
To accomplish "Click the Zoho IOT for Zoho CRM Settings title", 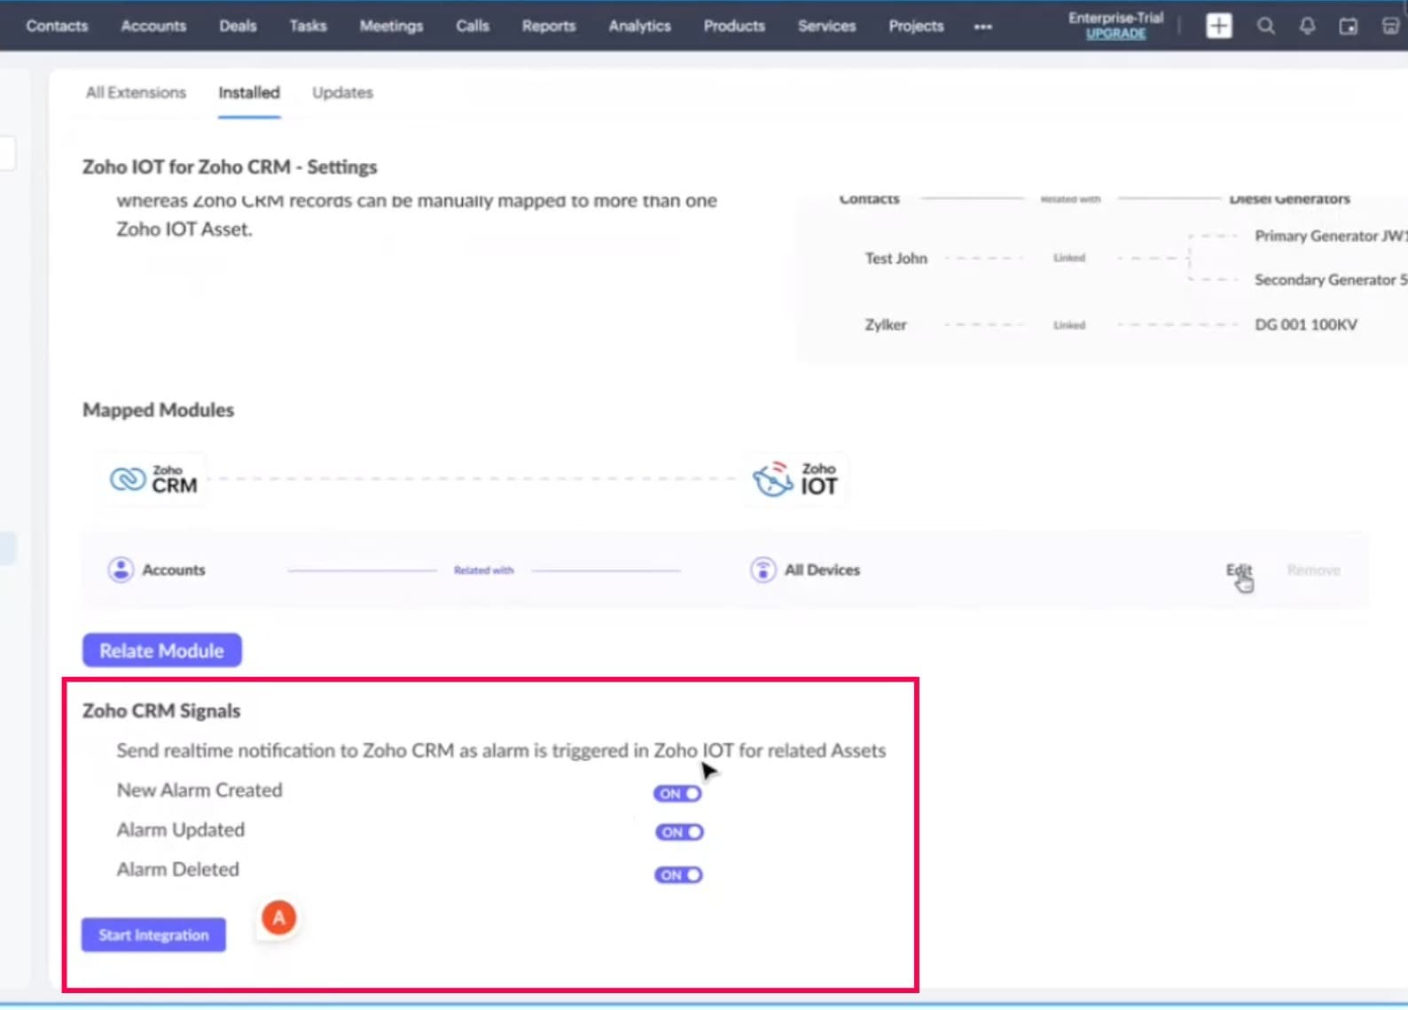I will [x=230, y=167].
